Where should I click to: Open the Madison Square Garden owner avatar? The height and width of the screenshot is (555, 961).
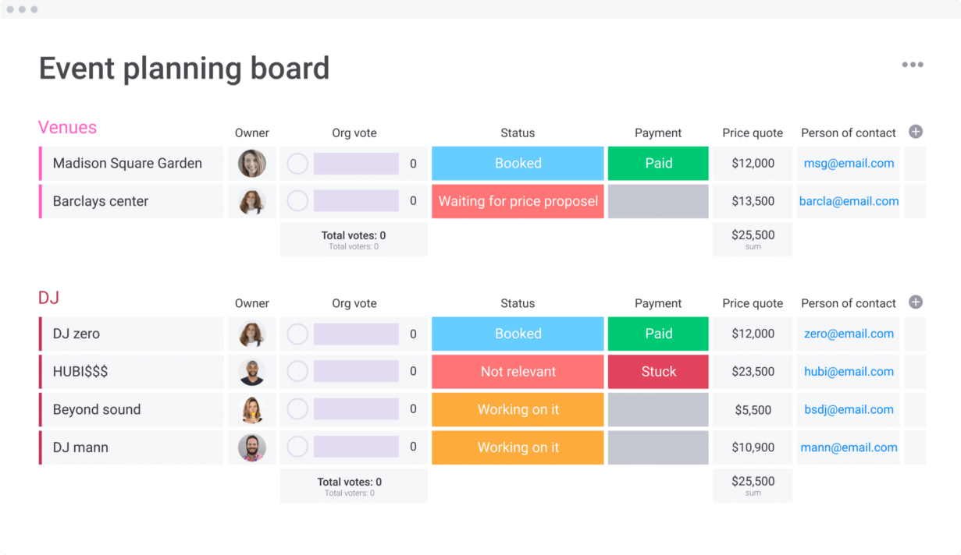coord(252,164)
